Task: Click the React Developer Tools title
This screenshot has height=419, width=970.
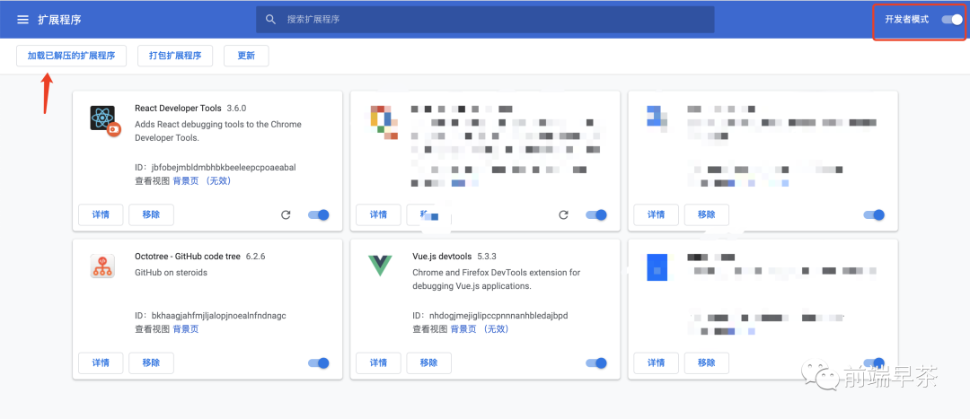Action: [x=178, y=109]
